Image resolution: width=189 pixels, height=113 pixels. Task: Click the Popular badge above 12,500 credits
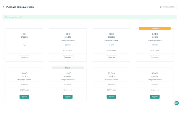point(68,68)
